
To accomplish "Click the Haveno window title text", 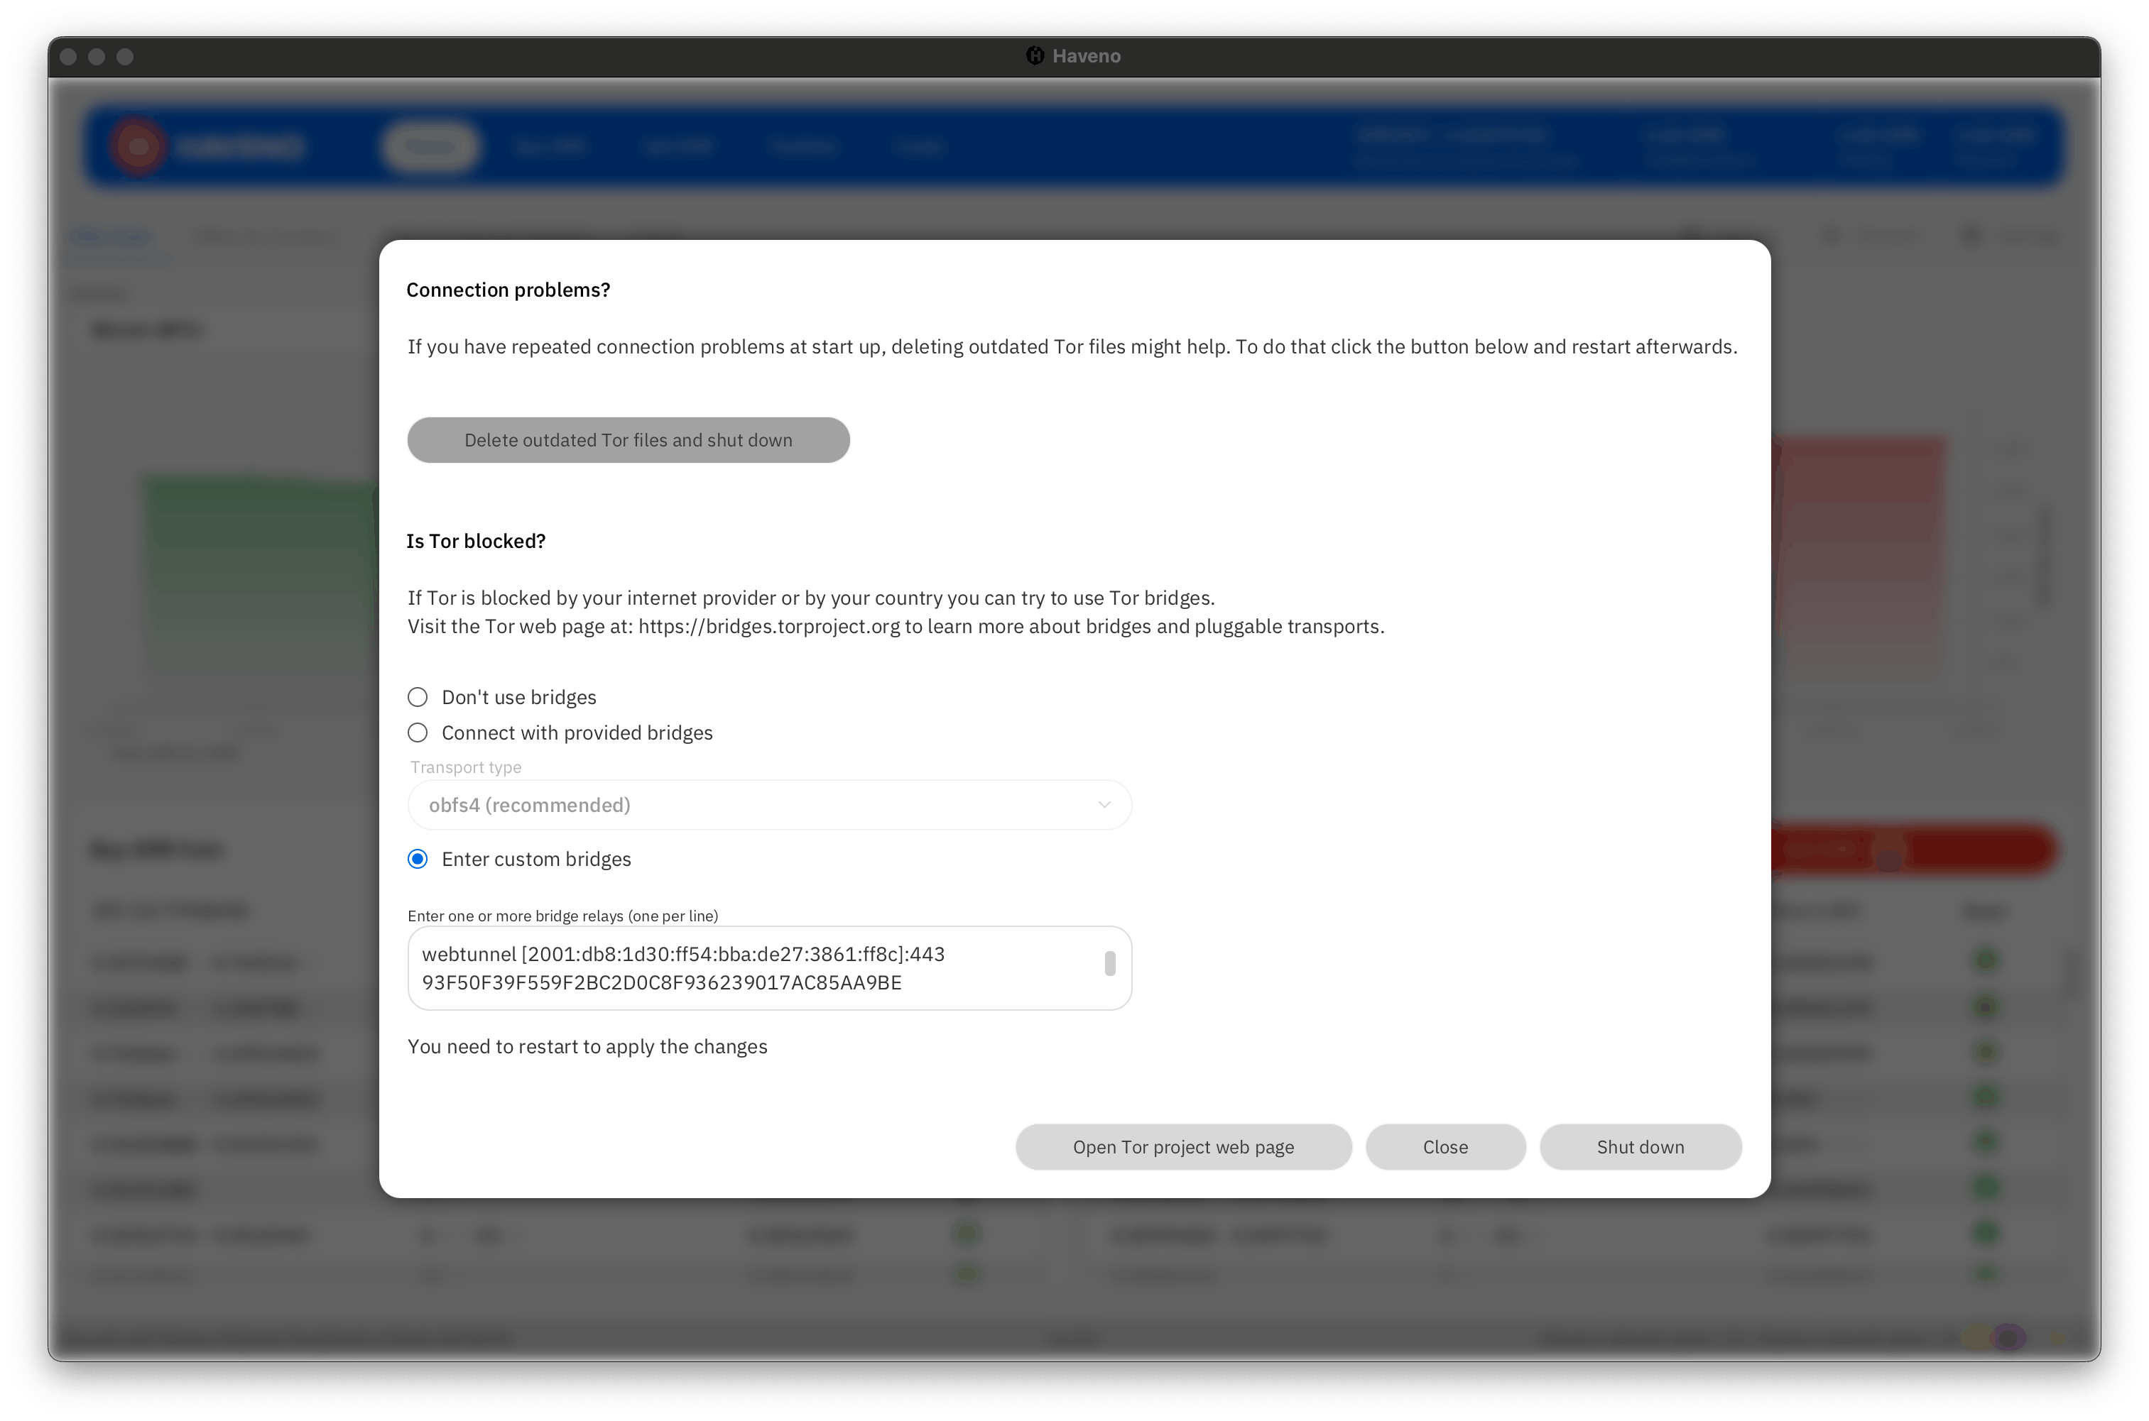I will click(x=1087, y=55).
